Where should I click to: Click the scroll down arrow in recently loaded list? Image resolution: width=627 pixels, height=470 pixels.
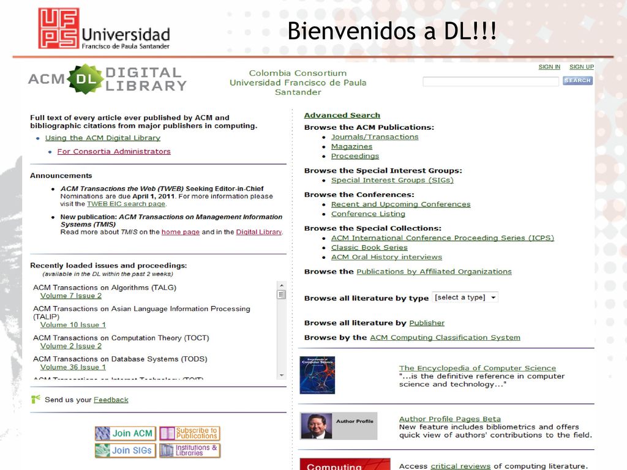pos(282,375)
